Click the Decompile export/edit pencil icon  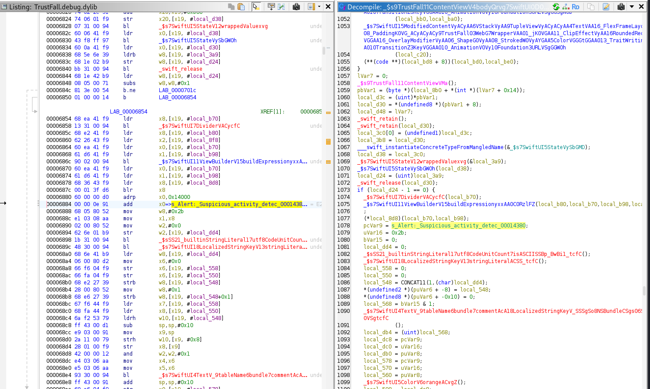pyautogui.click(x=606, y=7)
